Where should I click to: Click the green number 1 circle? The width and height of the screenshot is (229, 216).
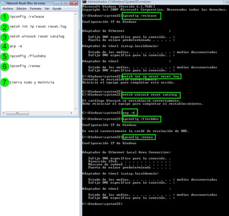point(5,17)
